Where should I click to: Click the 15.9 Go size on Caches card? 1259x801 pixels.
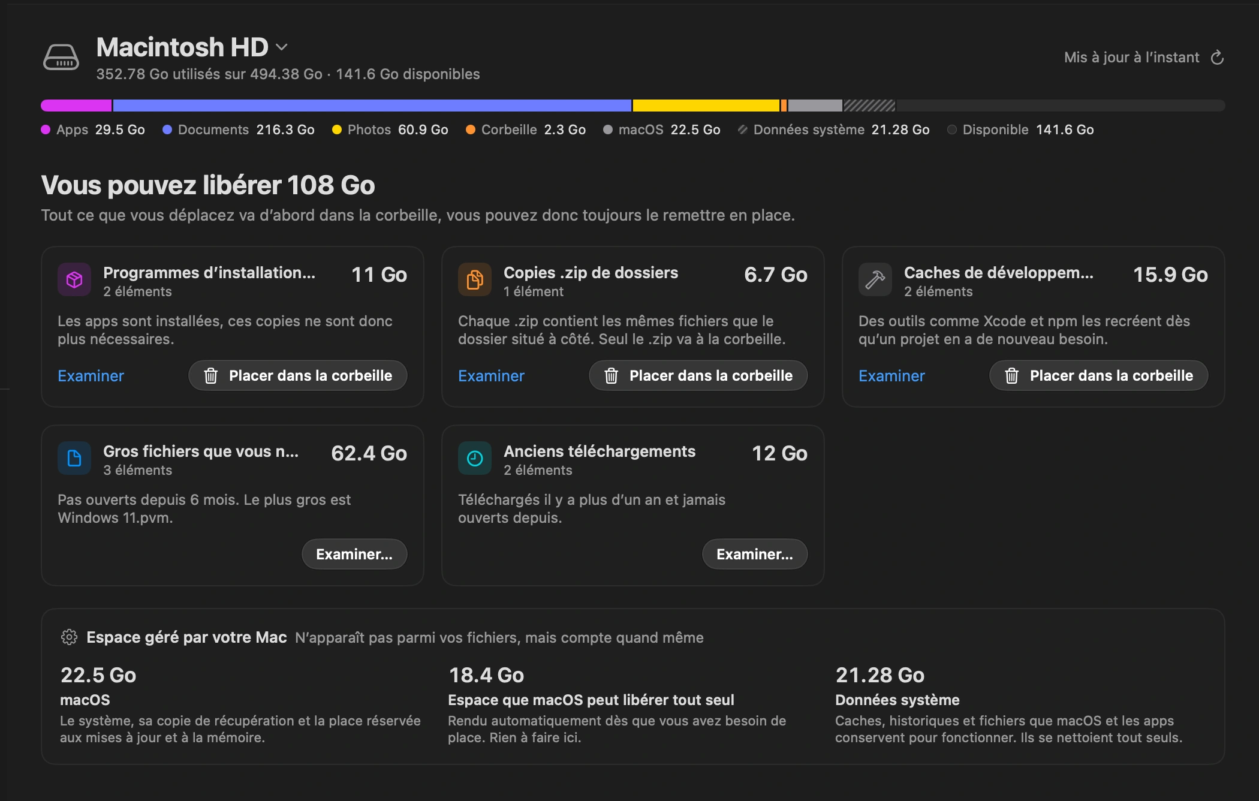[1170, 275]
